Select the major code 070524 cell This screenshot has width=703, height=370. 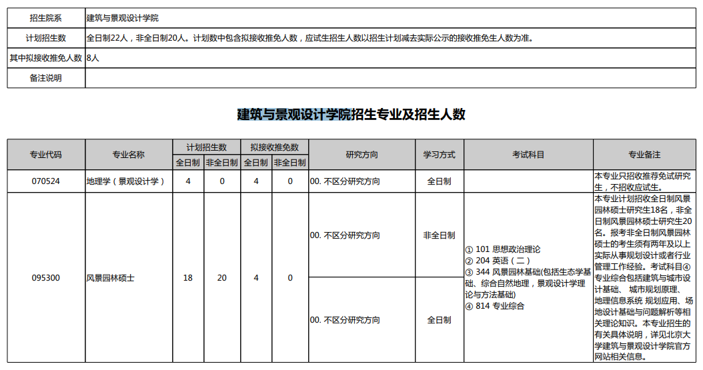point(46,181)
